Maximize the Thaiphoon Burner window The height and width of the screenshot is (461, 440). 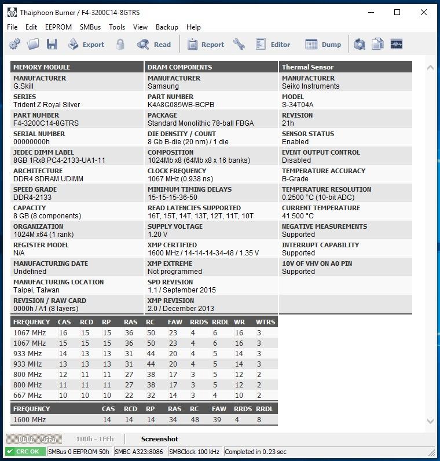pyautogui.click(x=397, y=12)
